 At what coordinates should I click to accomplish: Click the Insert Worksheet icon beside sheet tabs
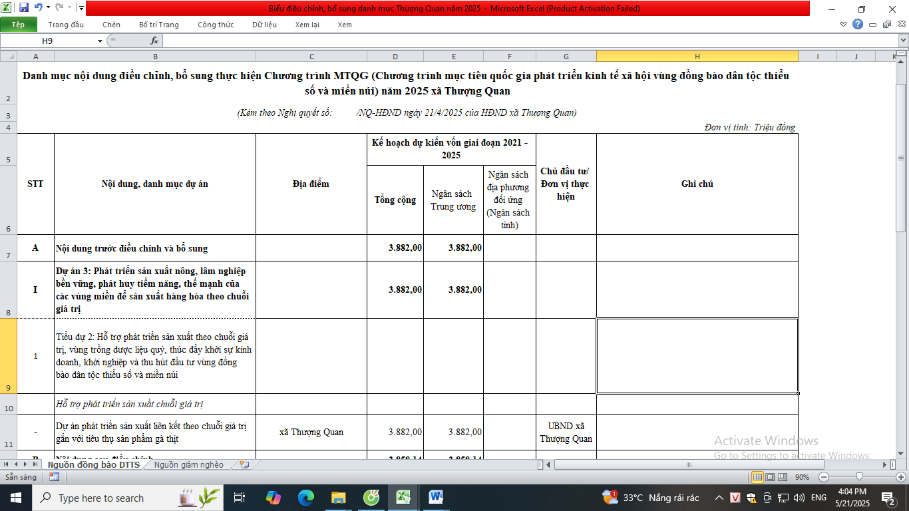[244, 465]
